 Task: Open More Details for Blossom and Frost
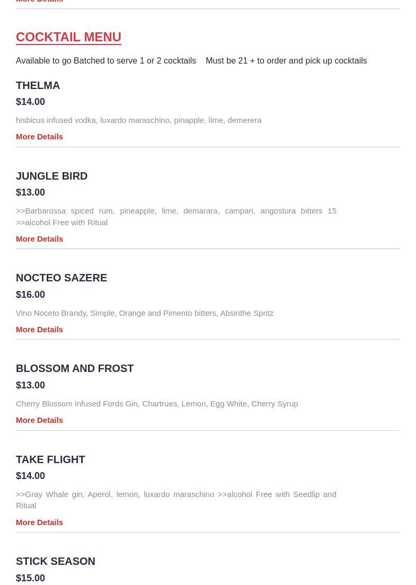coord(39,420)
